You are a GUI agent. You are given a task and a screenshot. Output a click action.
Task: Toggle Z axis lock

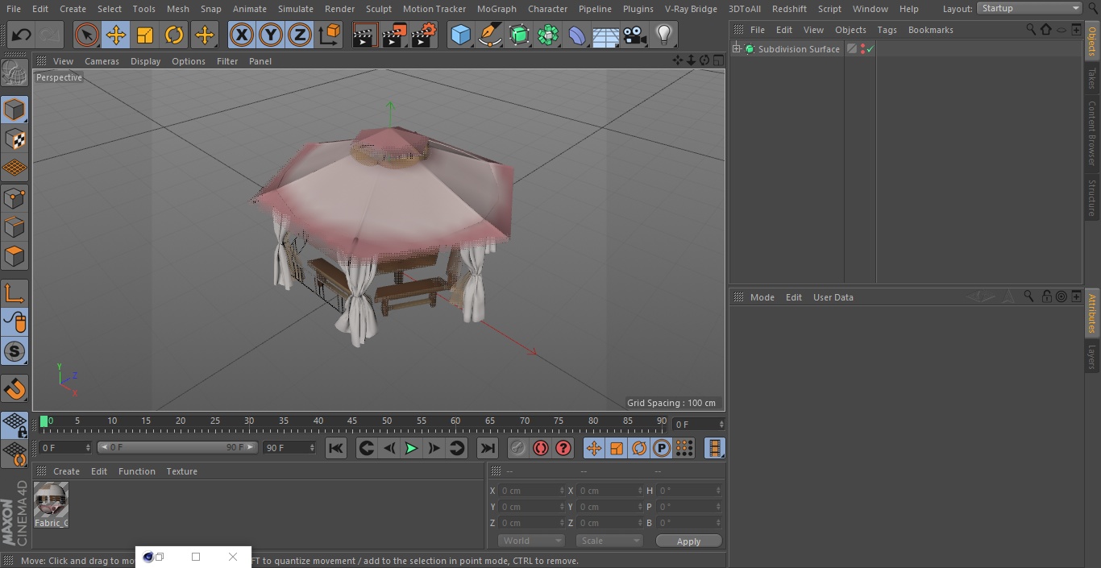[300, 35]
